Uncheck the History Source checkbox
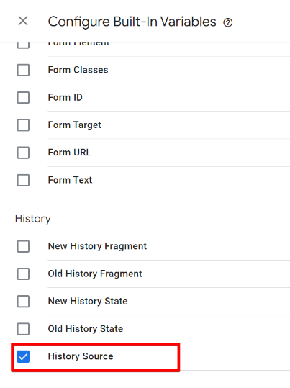The image size is (290, 388). coord(23,356)
